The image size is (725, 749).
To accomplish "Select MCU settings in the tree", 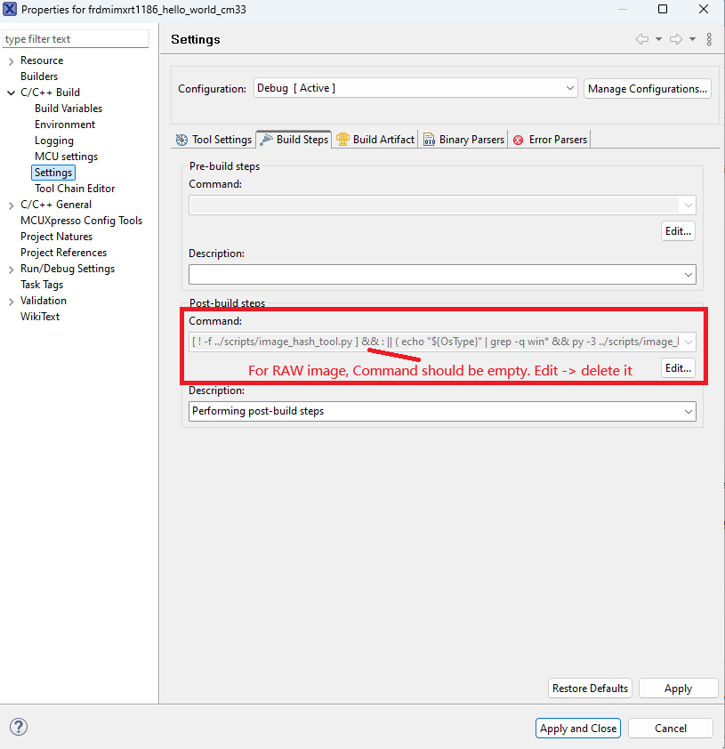I will click(x=66, y=157).
